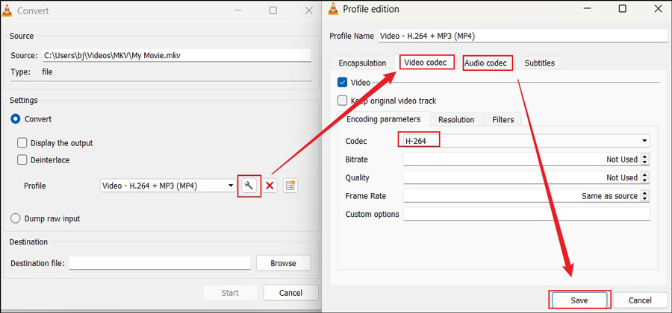Screen dimensions: 672x313
Task: Open the Codec dropdown showing H-264
Action: (x=526, y=141)
